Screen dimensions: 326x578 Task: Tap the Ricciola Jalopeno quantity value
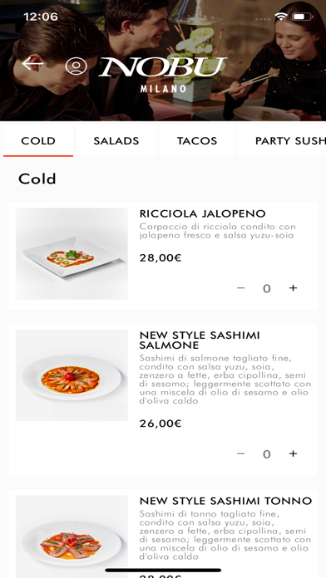pyautogui.click(x=267, y=289)
